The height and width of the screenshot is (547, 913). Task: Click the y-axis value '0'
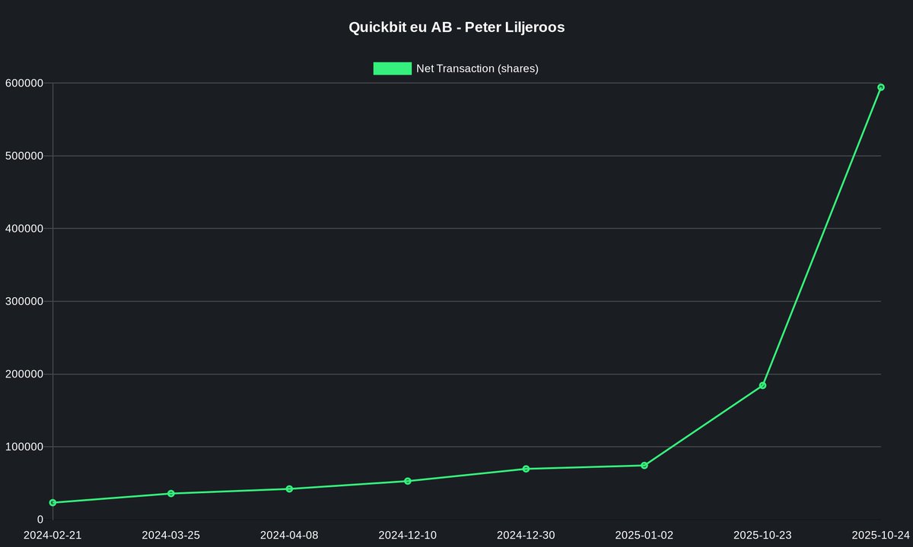point(40,520)
